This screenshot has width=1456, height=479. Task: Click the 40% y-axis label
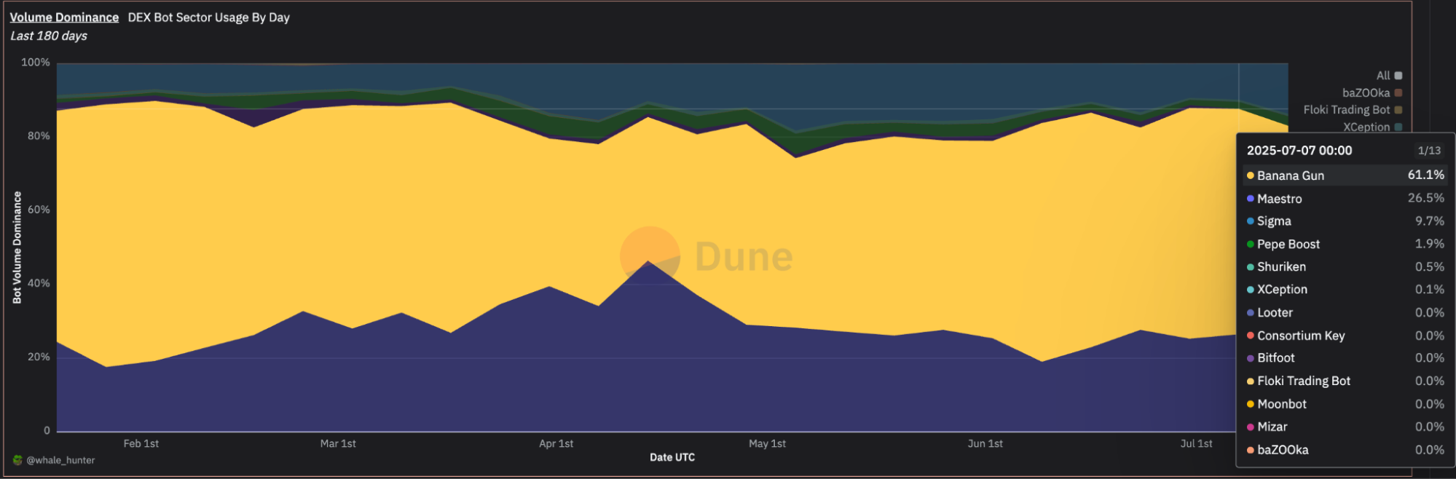(39, 283)
